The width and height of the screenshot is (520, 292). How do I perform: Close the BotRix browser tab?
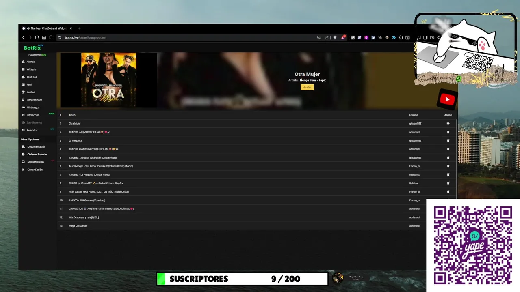click(x=71, y=28)
